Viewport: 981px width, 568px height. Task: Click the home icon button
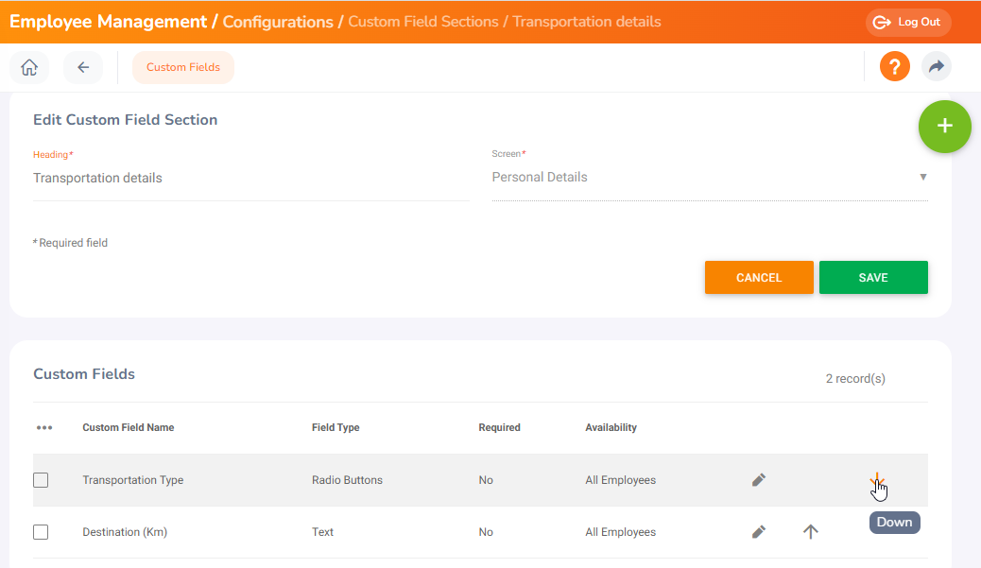click(x=29, y=67)
